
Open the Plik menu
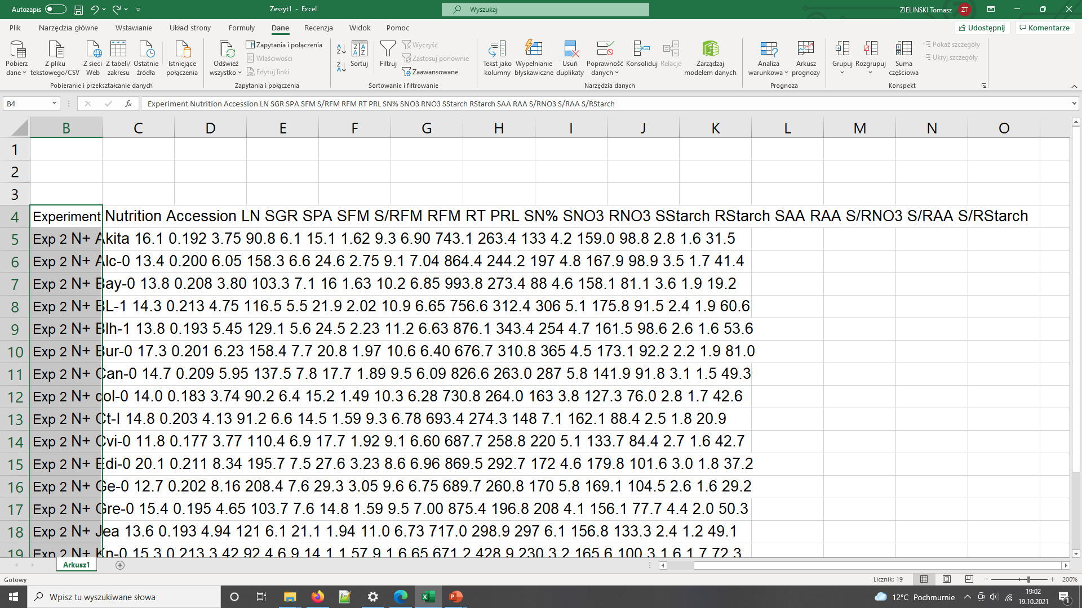[x=15, y=28]
